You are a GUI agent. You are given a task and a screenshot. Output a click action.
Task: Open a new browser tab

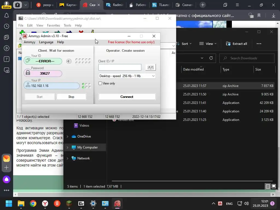pos(203,5)
